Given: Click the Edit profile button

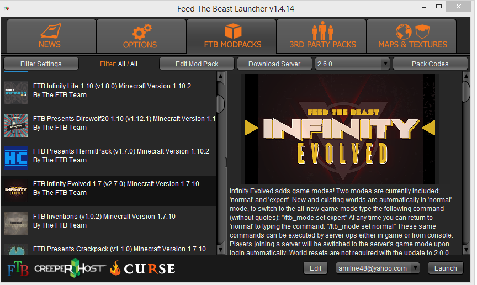Looking at the screenshot, I should (315, 268).
